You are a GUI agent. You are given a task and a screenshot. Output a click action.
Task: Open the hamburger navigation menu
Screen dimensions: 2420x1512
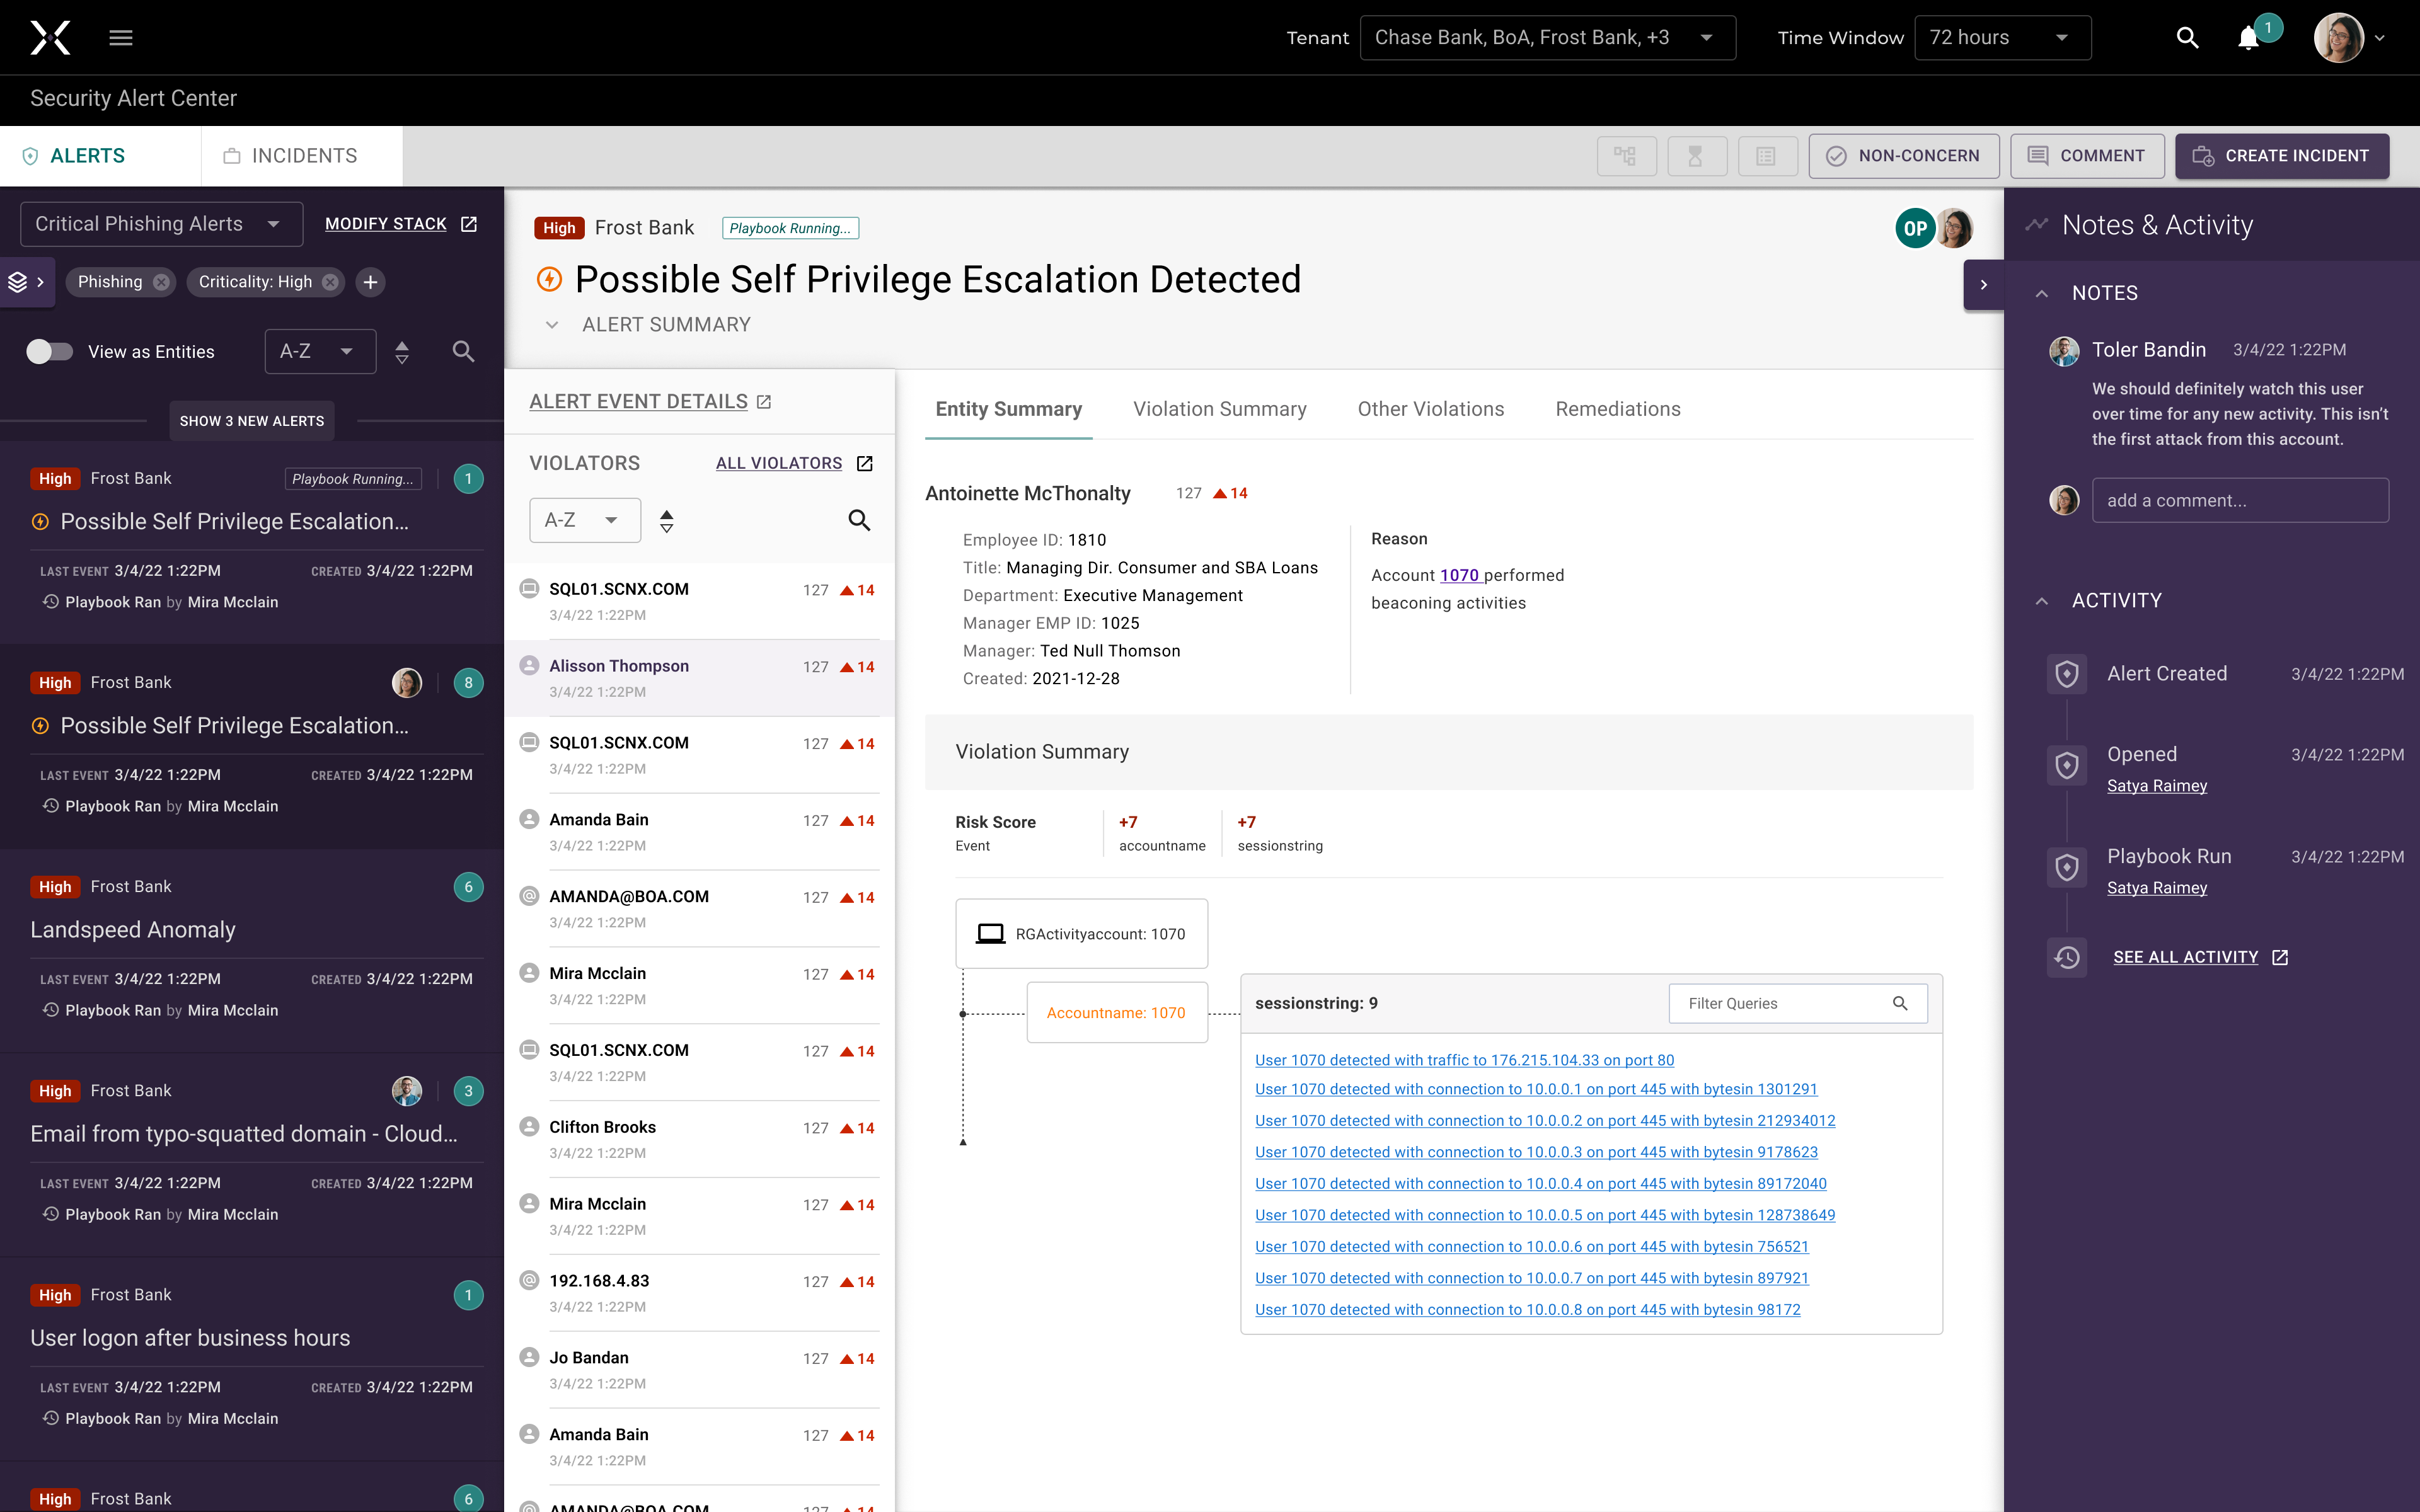121,38
